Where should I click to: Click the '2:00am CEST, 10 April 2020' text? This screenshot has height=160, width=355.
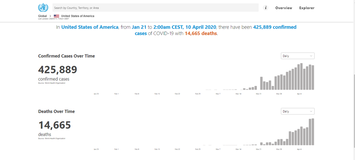(x=185, y=27)
